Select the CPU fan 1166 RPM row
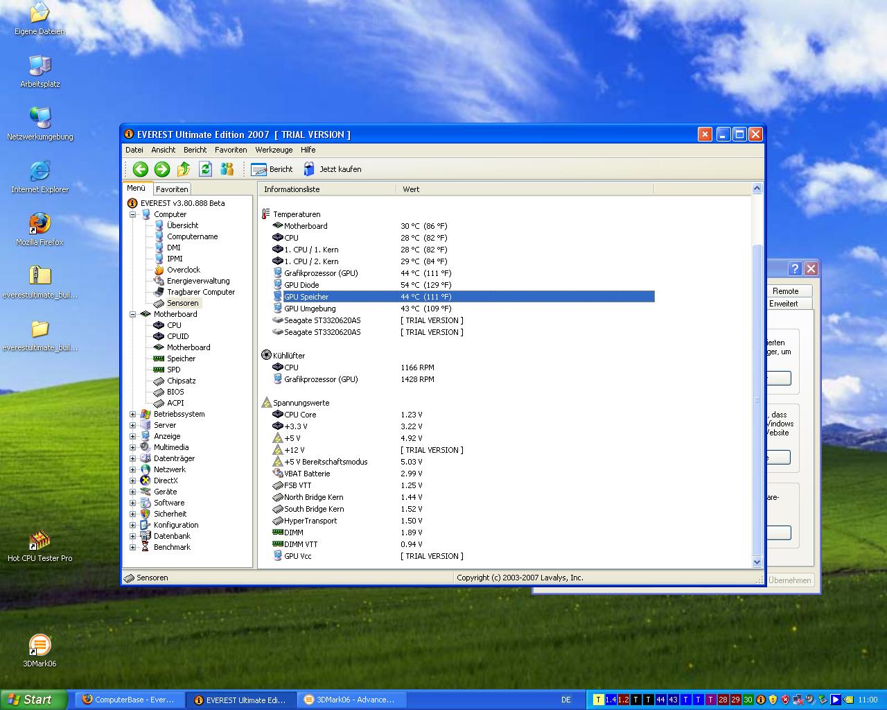 tap(457, 367)
